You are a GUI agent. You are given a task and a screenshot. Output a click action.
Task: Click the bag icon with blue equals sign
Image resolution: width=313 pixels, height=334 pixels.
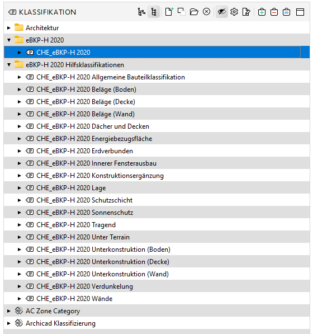[286, 12]
